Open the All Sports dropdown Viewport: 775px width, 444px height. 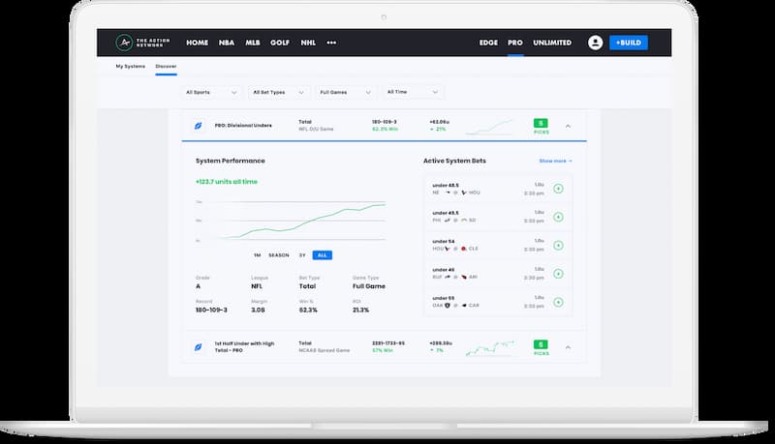[x=211, y=92]
